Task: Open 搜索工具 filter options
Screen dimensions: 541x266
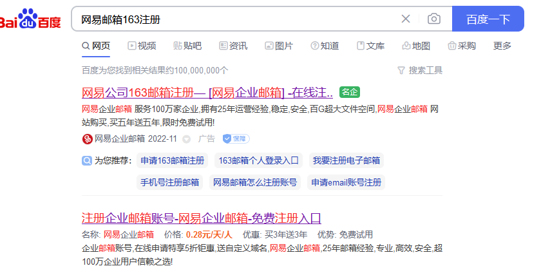Action: [420, 70]
